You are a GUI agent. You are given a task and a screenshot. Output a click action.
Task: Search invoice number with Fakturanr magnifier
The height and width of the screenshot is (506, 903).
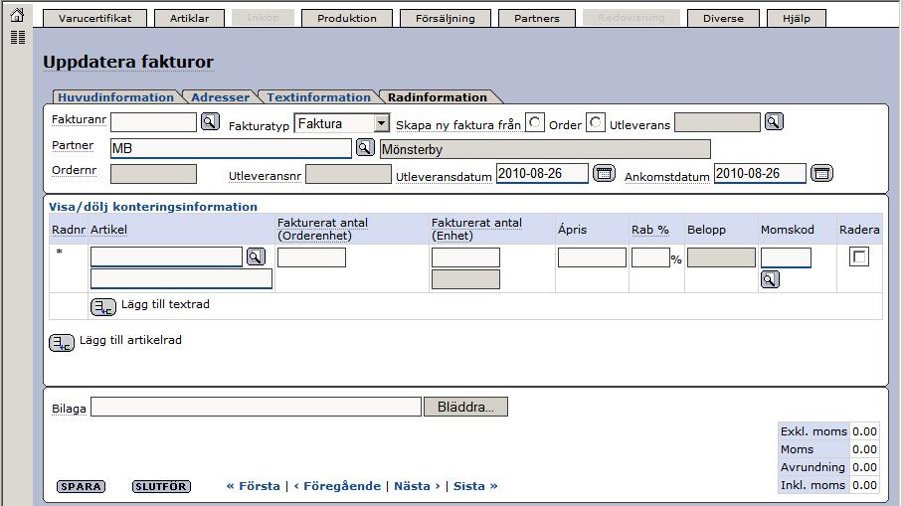pos(210,121)
